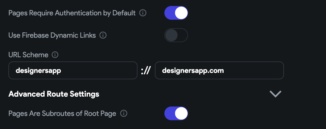
Task: Focus the designersapp.com host field
Action: (x=219, y=70)
